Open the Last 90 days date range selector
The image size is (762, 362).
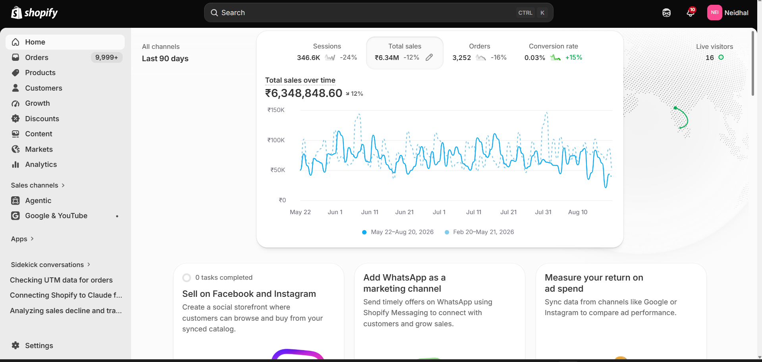(165, 58)
